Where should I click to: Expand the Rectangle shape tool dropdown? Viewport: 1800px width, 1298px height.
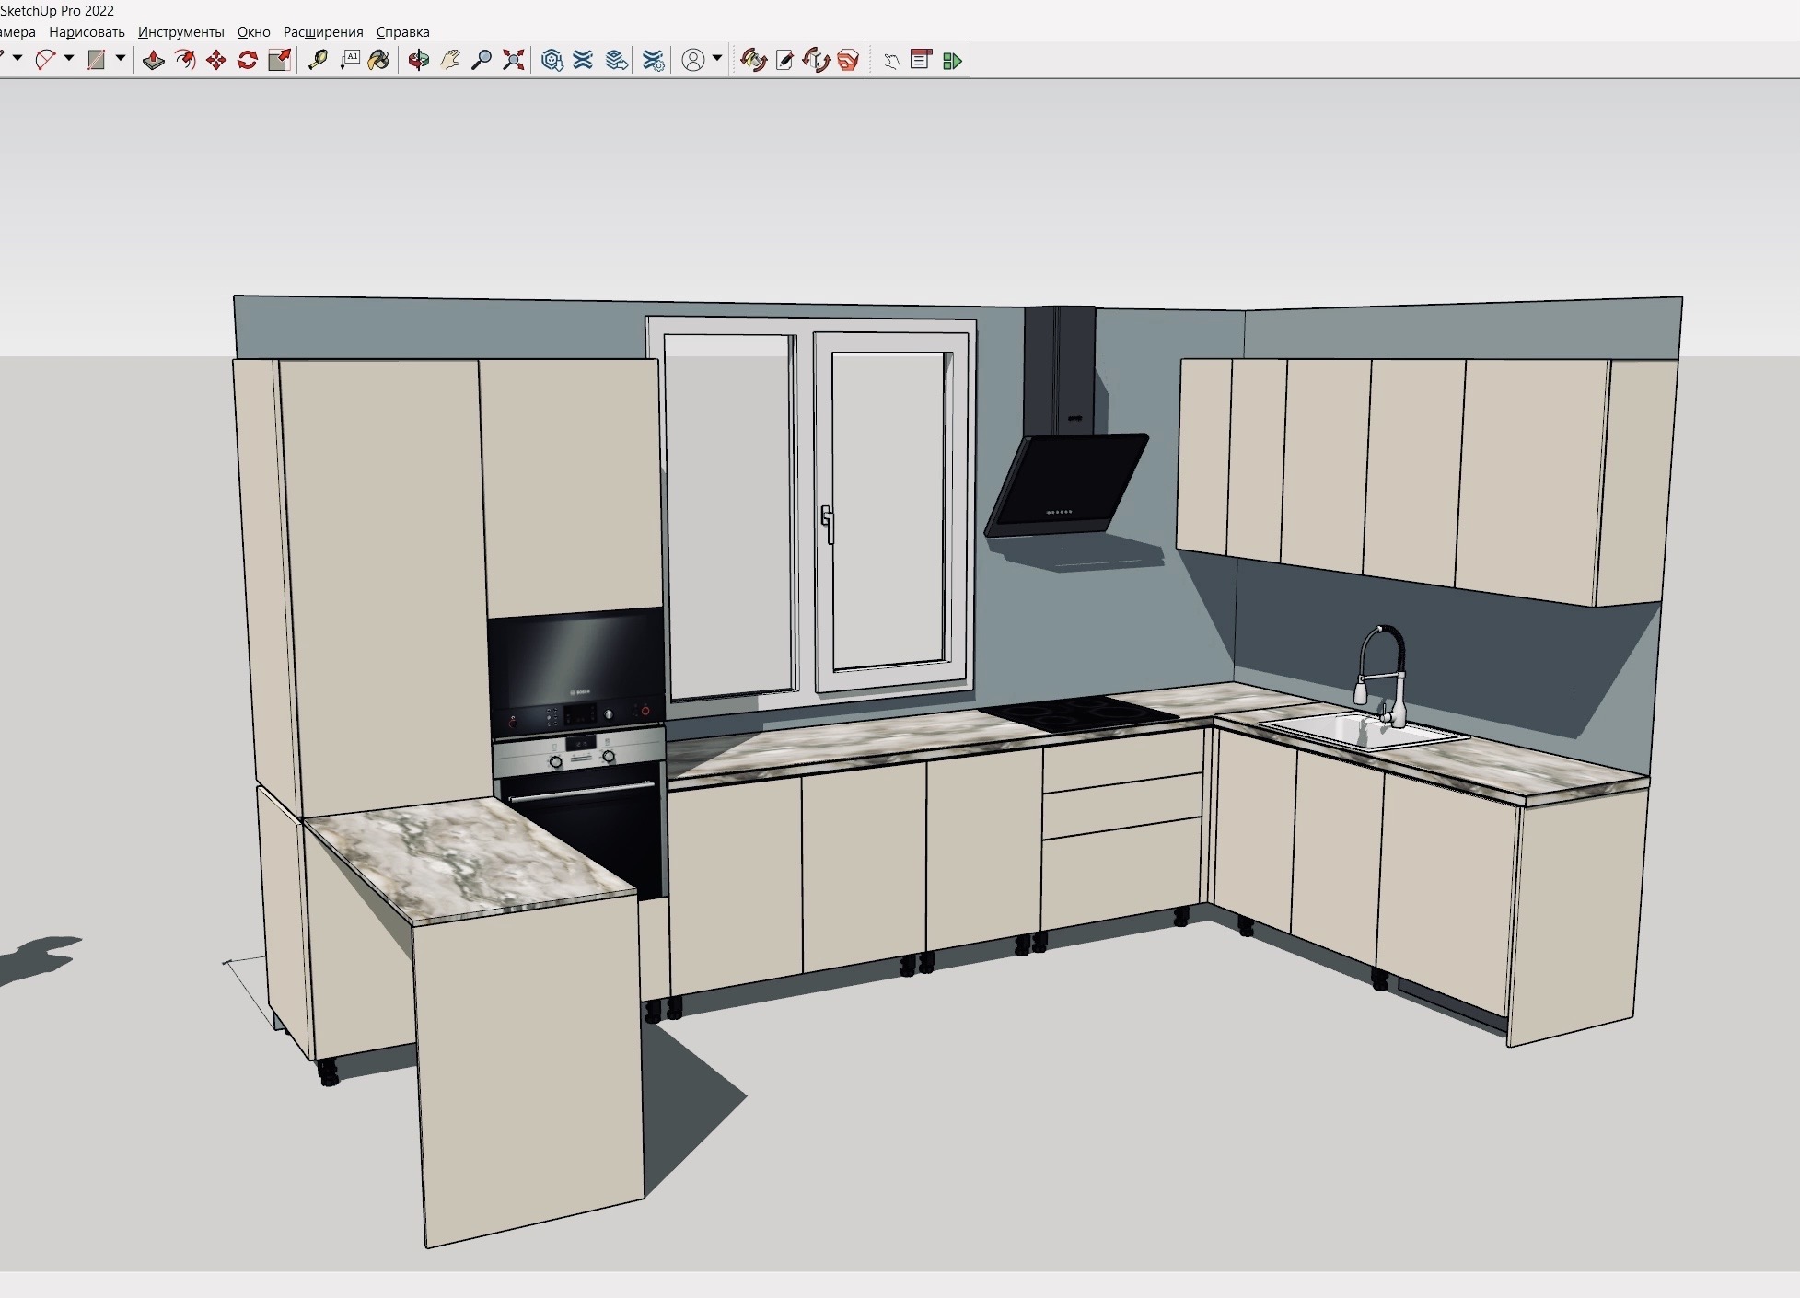(121, 59)
